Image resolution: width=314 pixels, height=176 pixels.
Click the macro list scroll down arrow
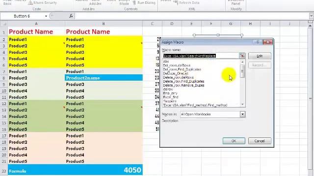point(242,104)
